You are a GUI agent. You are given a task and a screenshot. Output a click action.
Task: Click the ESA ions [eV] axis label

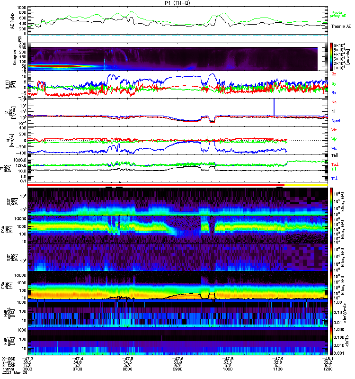click(x=7, y=230)
